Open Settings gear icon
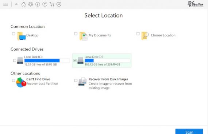The image size is (208, 134). point(31,4)
